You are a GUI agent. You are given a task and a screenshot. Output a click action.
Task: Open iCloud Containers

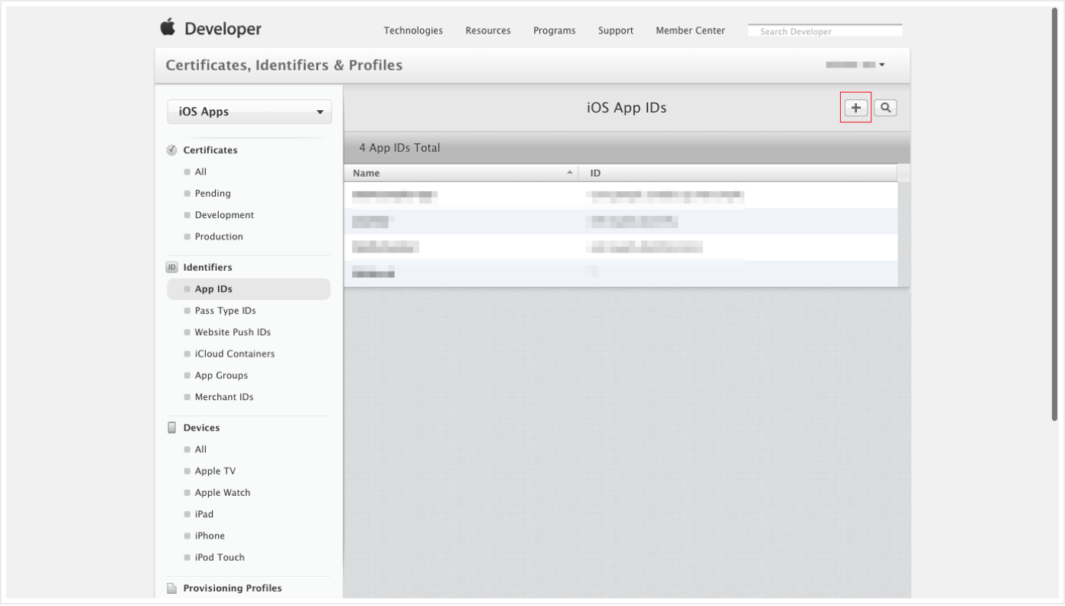click(x=235, y=353)
